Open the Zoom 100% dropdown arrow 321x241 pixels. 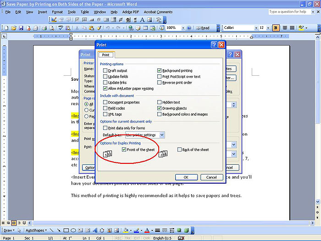click(183, 28)
